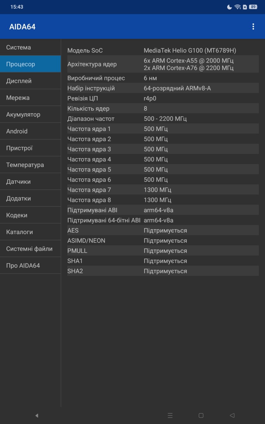Image resolution: width=265 pixels, height=424 pixels.
Task: Open Про AIDA64 info page
Action: pyautogui.click(x=30, y=266)
